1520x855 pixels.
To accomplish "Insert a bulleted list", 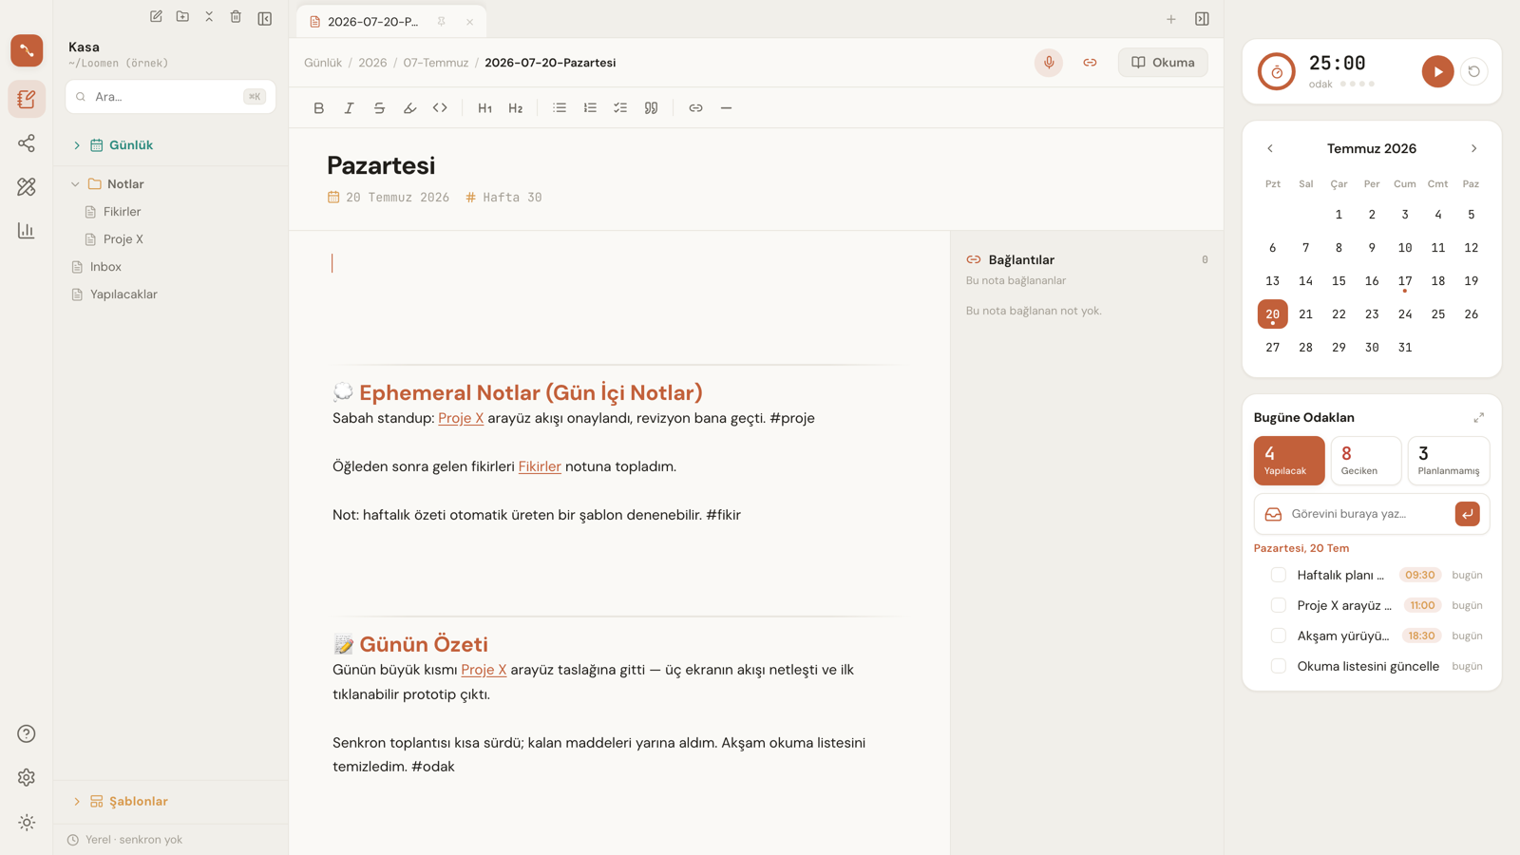I will pyautogui.click(x=560, y=108).
